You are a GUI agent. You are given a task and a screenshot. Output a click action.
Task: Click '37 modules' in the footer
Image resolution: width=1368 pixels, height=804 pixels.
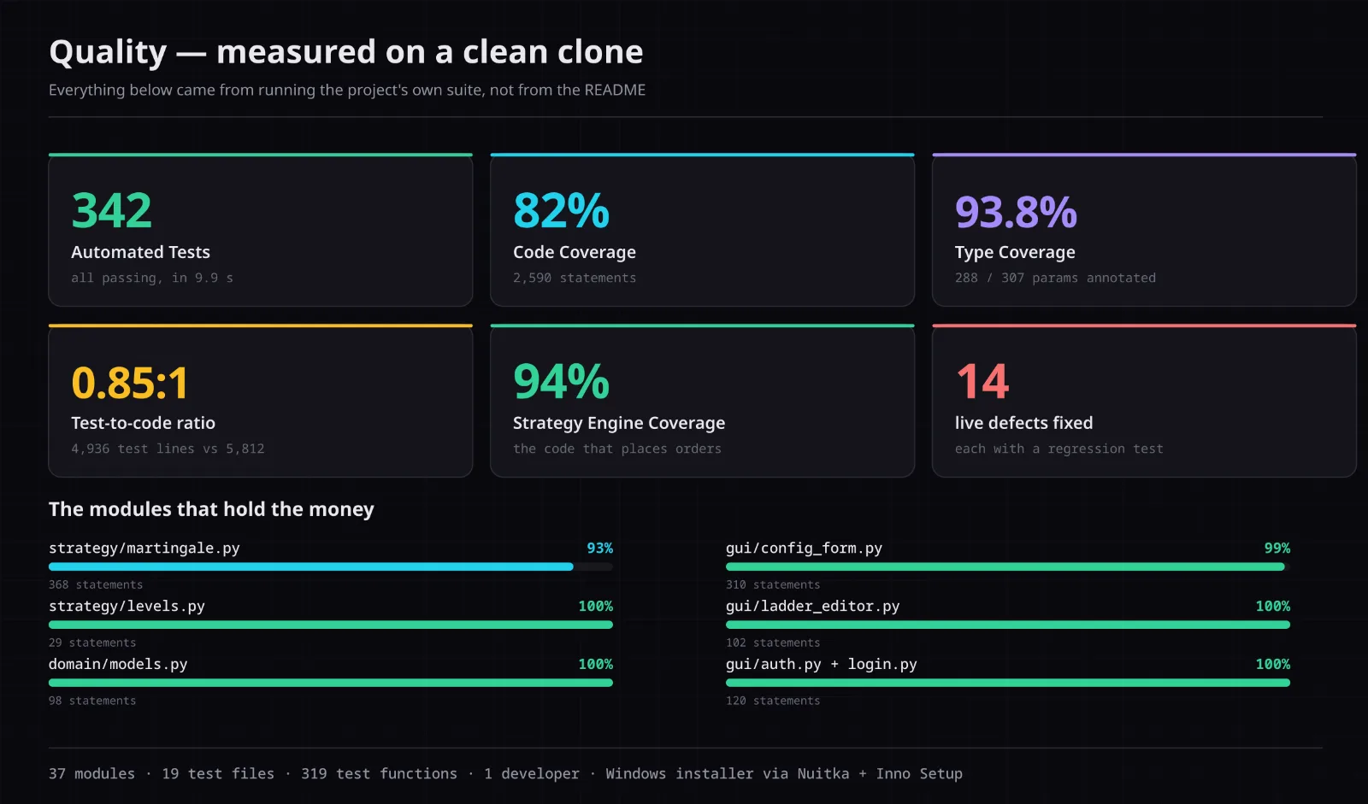pos(91,774)
